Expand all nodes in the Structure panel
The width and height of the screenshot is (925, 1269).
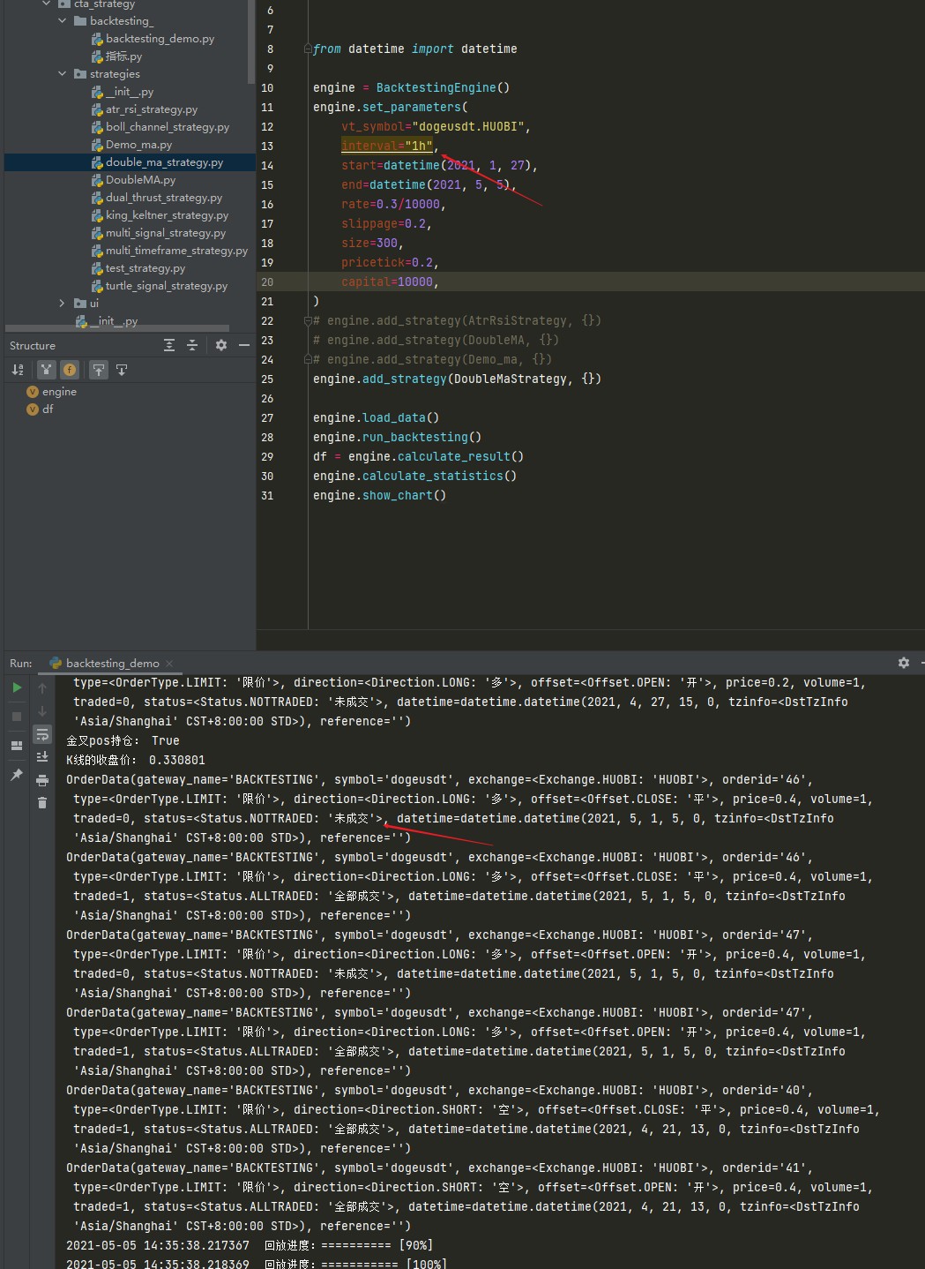[169, 345]
